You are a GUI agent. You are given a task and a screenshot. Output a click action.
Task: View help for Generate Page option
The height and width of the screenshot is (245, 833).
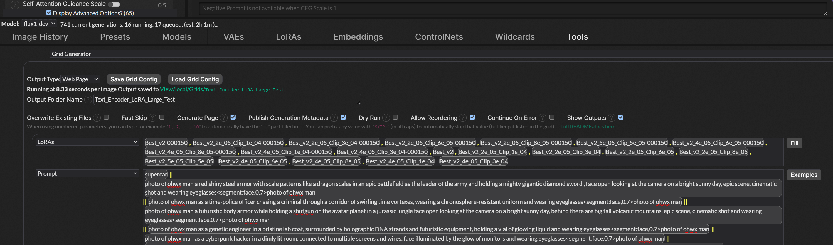click(x=224, y=118)
